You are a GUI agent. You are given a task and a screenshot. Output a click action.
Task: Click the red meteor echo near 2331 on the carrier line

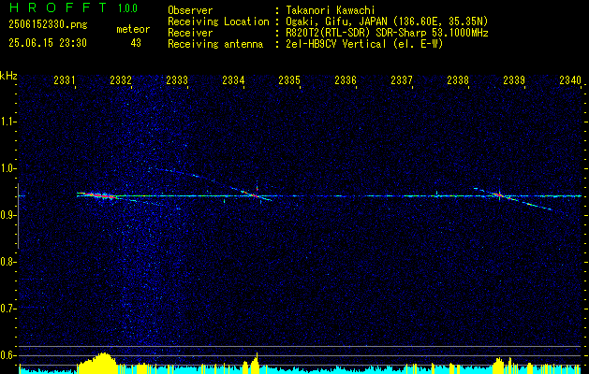(x=98, y=195)
